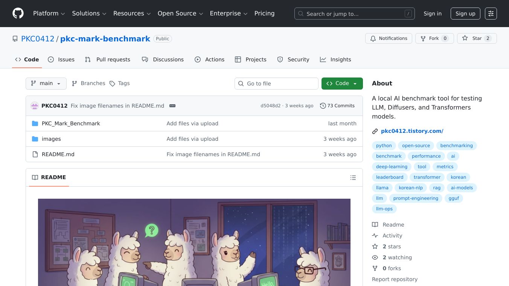Image resolution: width=509 pixels, height=286 pixels.
Task: Open the main branch selector dropdown
Action: pos(46,84)
